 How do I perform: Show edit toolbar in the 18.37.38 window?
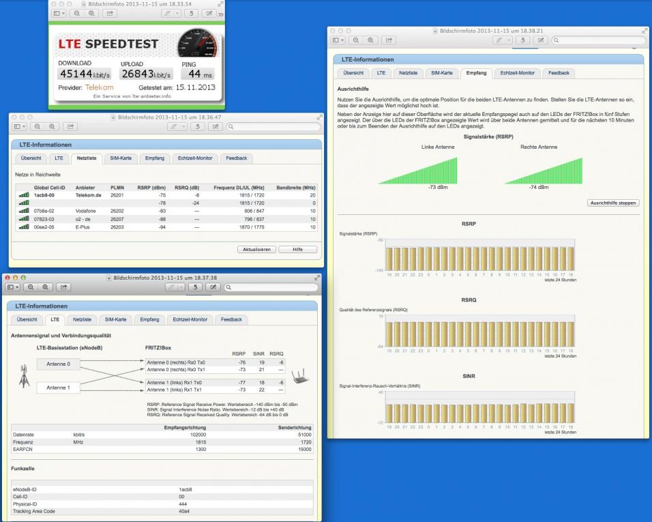coord(213,287)
